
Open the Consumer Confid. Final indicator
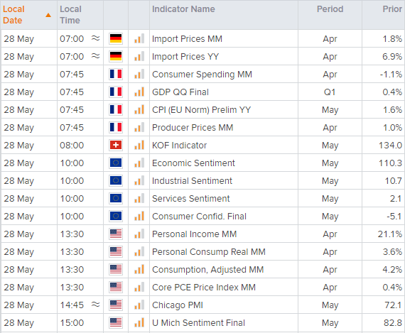point(199,217)
